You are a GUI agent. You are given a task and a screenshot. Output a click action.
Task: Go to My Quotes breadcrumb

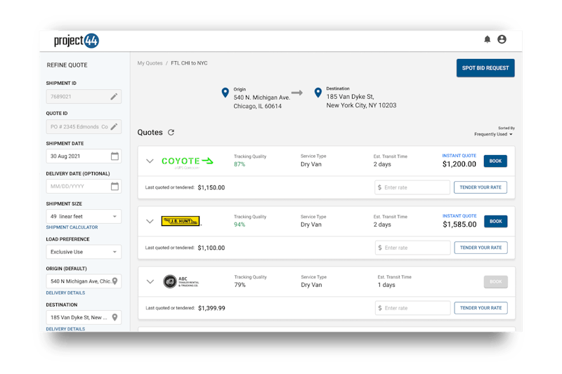[150, 63]
